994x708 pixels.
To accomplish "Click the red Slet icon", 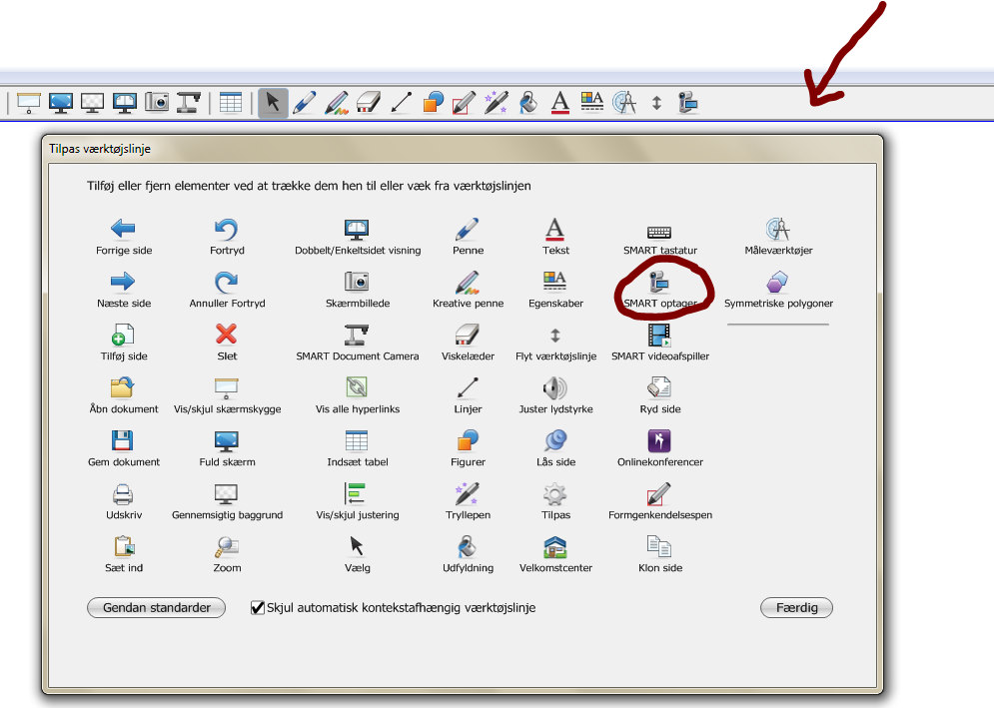I will click(x=227, y=335).
